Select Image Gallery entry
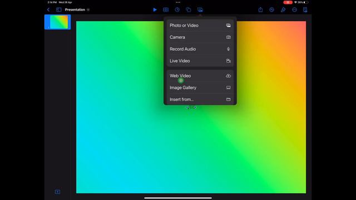The width and height of the screenshot is (356, 200). coord(200,88)
